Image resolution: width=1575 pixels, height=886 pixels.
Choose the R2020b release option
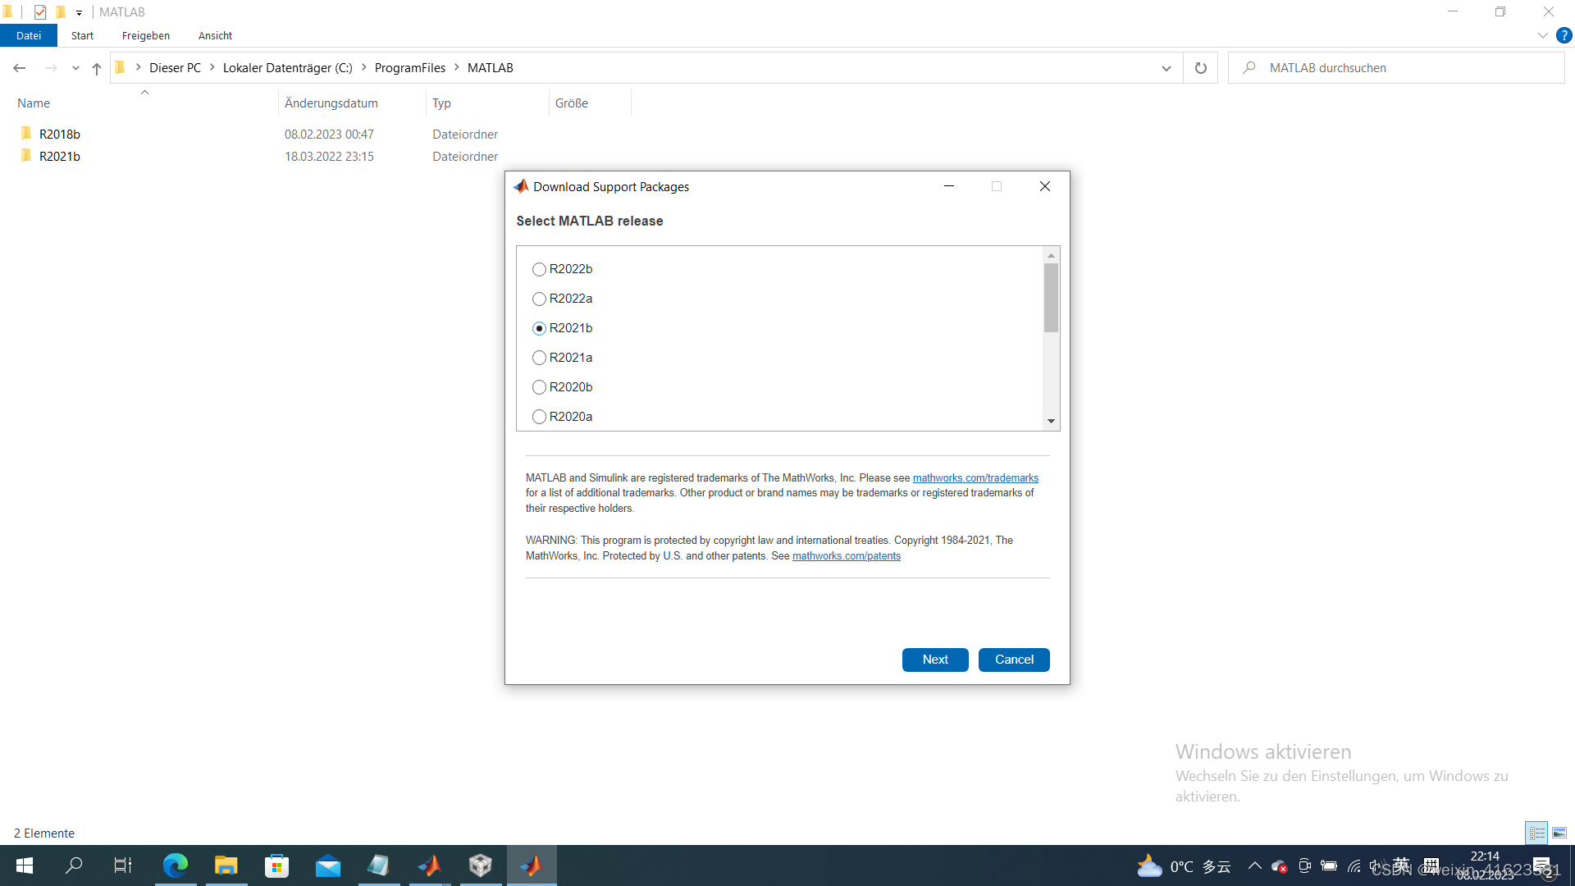(x=539, y=387)
